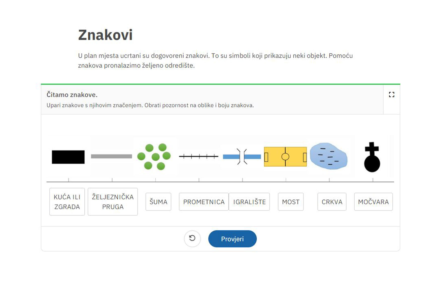Click the circular reset arrow icon
The height and width of the screenshot is (289, 440).
[192, 238]
